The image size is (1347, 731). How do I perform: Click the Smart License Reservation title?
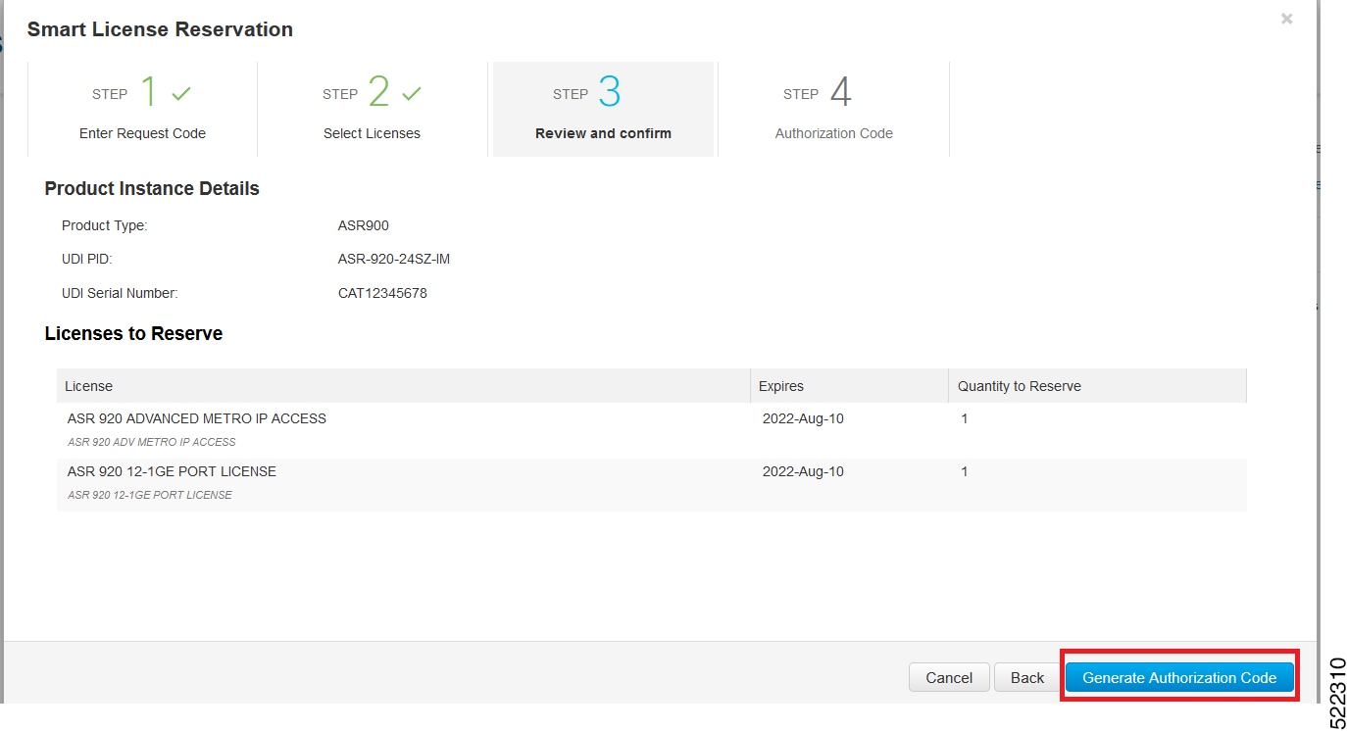pos(160,29)
